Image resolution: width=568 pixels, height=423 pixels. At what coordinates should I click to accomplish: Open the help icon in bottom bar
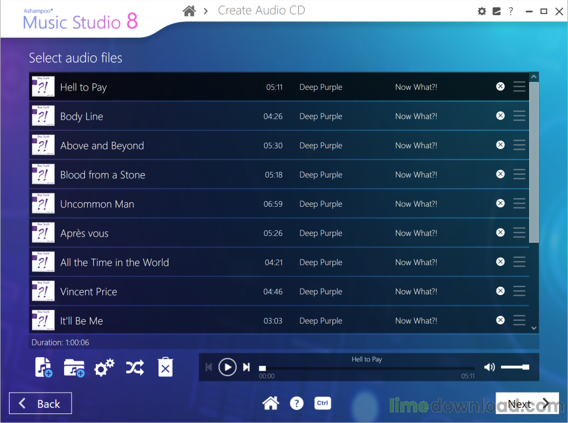[x=296, y=403]
